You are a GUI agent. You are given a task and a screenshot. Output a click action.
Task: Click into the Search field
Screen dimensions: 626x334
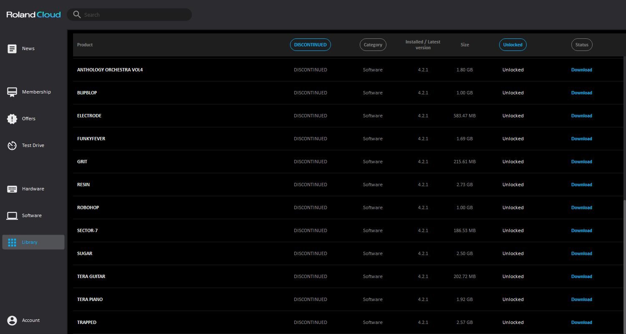click(x=134, y=15)
